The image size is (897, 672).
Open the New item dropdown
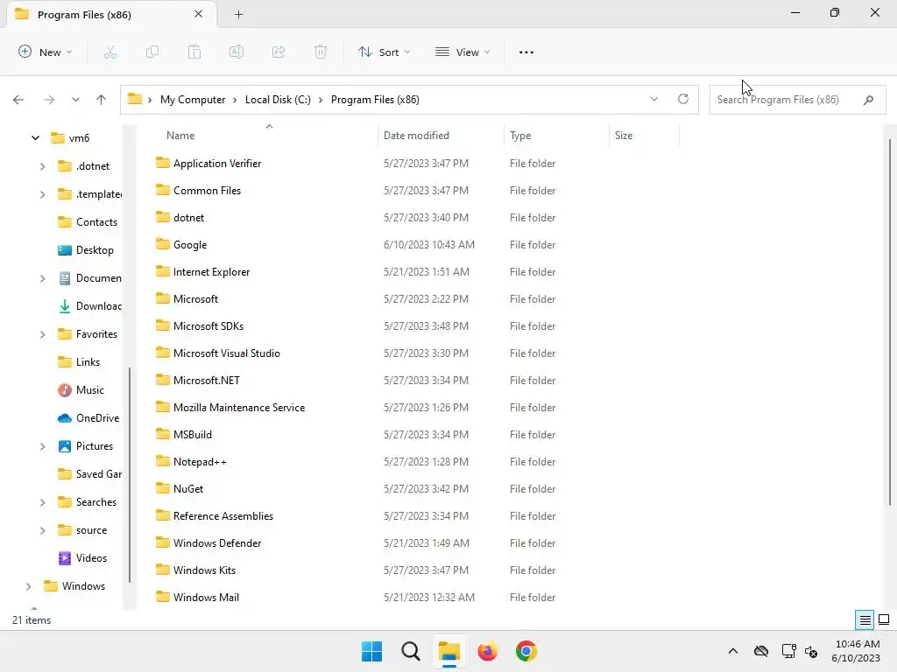(x=46, y=52)
